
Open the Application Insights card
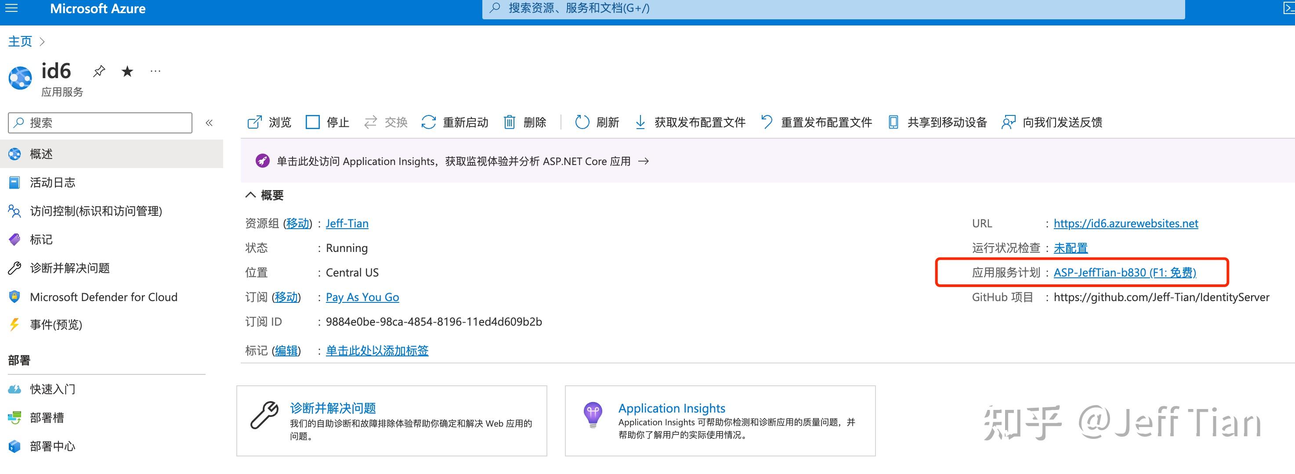(x=720, y=421)
